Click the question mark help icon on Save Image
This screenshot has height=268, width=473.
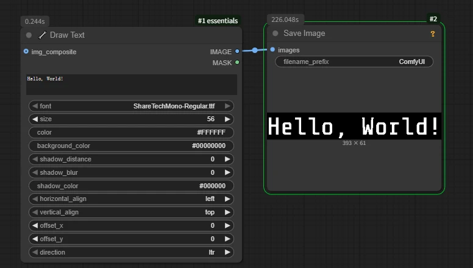433,34
